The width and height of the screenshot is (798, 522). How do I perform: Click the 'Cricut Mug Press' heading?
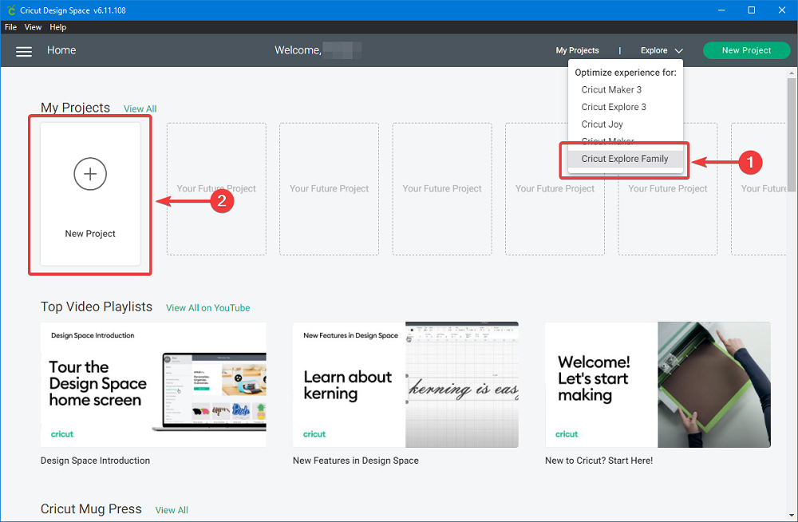(x=91, y=509)
